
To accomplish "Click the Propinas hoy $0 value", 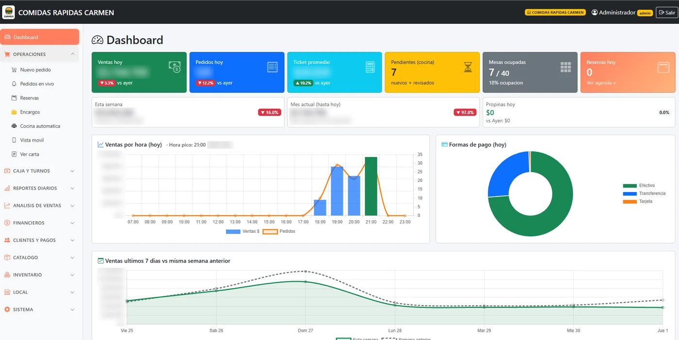I will pyautogui.click(x=490, y=113).
